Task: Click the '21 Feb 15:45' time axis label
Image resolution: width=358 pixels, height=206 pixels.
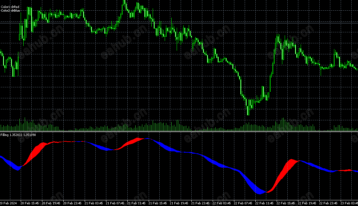Action: tap(158, 203)
